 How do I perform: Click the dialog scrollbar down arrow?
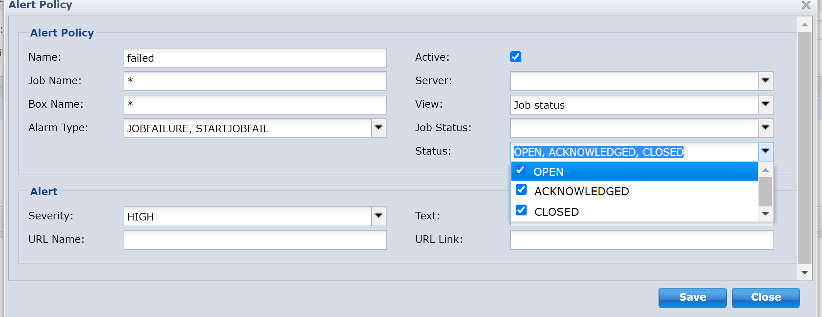tap(804, 273)
